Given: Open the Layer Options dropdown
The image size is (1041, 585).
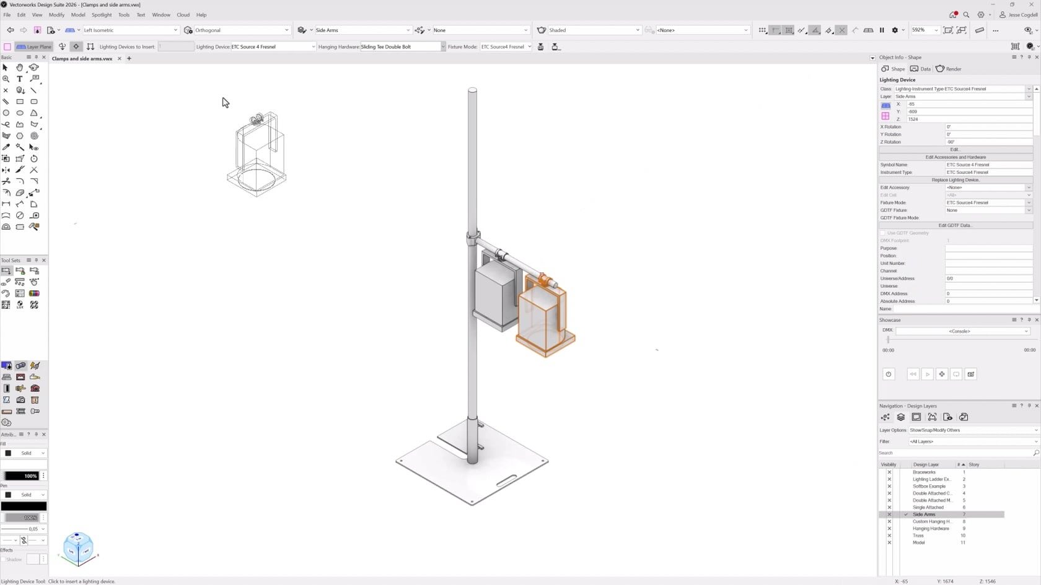Looking at the screenshot, I should 973,430.
